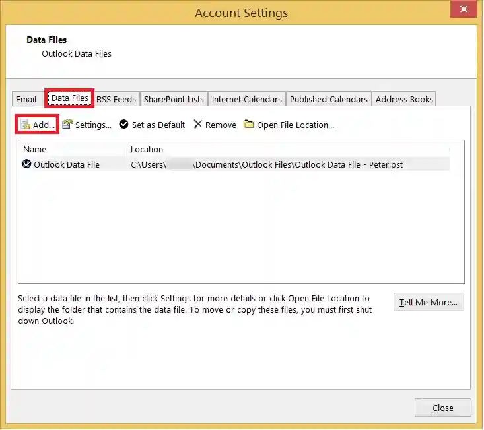The width and height of the screenshot is (484, 430).
Task: Click the Close button
Action: [442, 408]
